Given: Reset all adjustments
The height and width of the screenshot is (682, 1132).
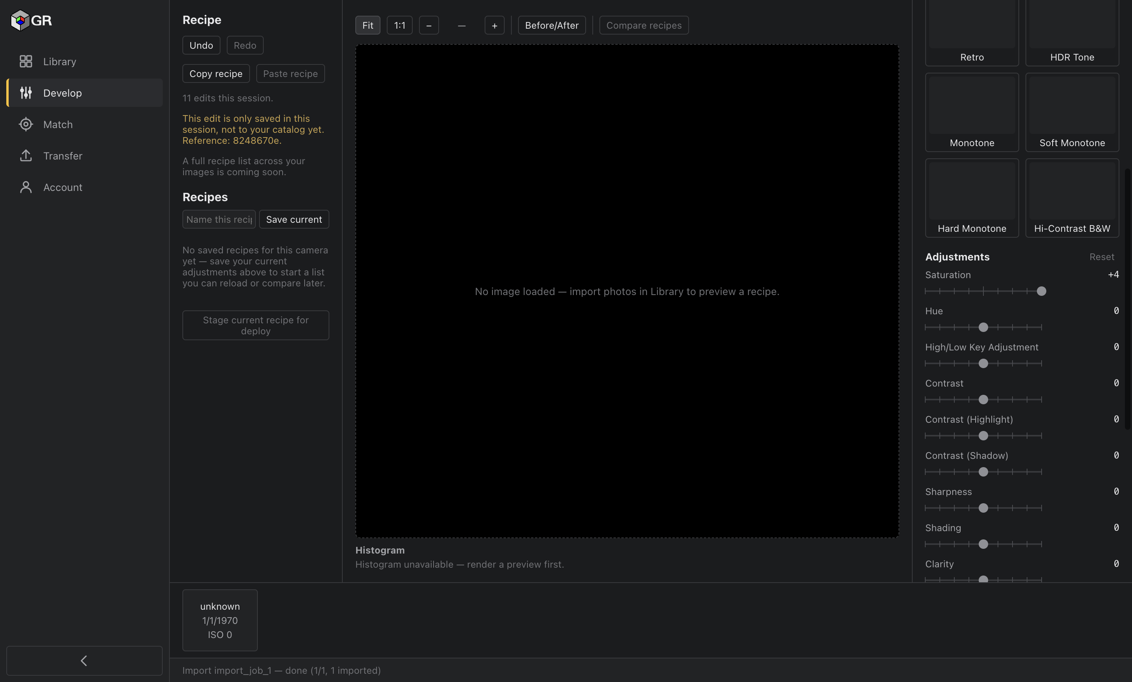Looking at the screenshot, I should 1102,257.
